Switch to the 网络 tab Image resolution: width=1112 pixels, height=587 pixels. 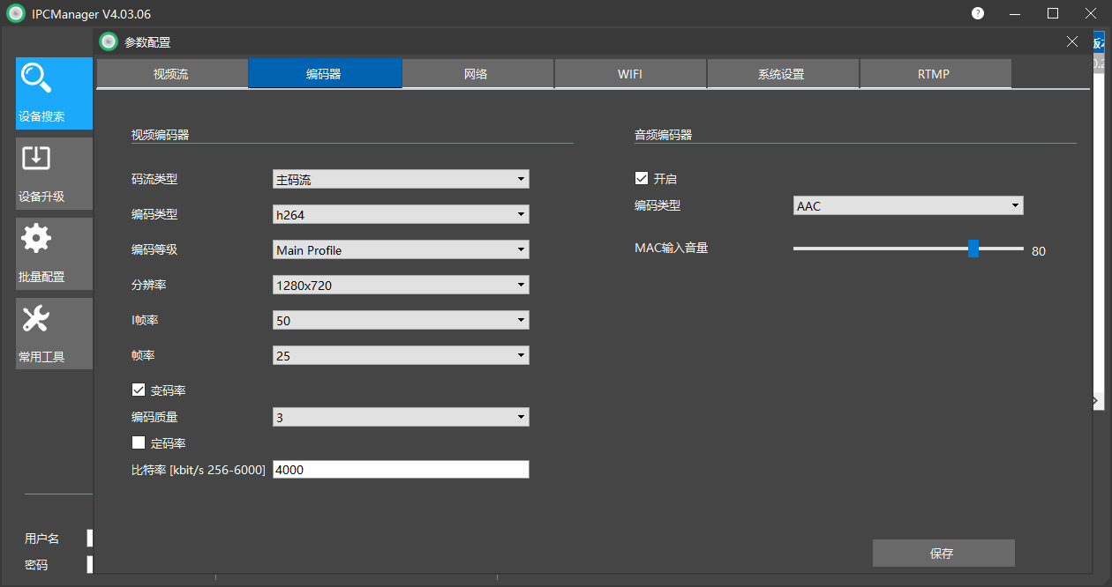click(x=476, y=74)
